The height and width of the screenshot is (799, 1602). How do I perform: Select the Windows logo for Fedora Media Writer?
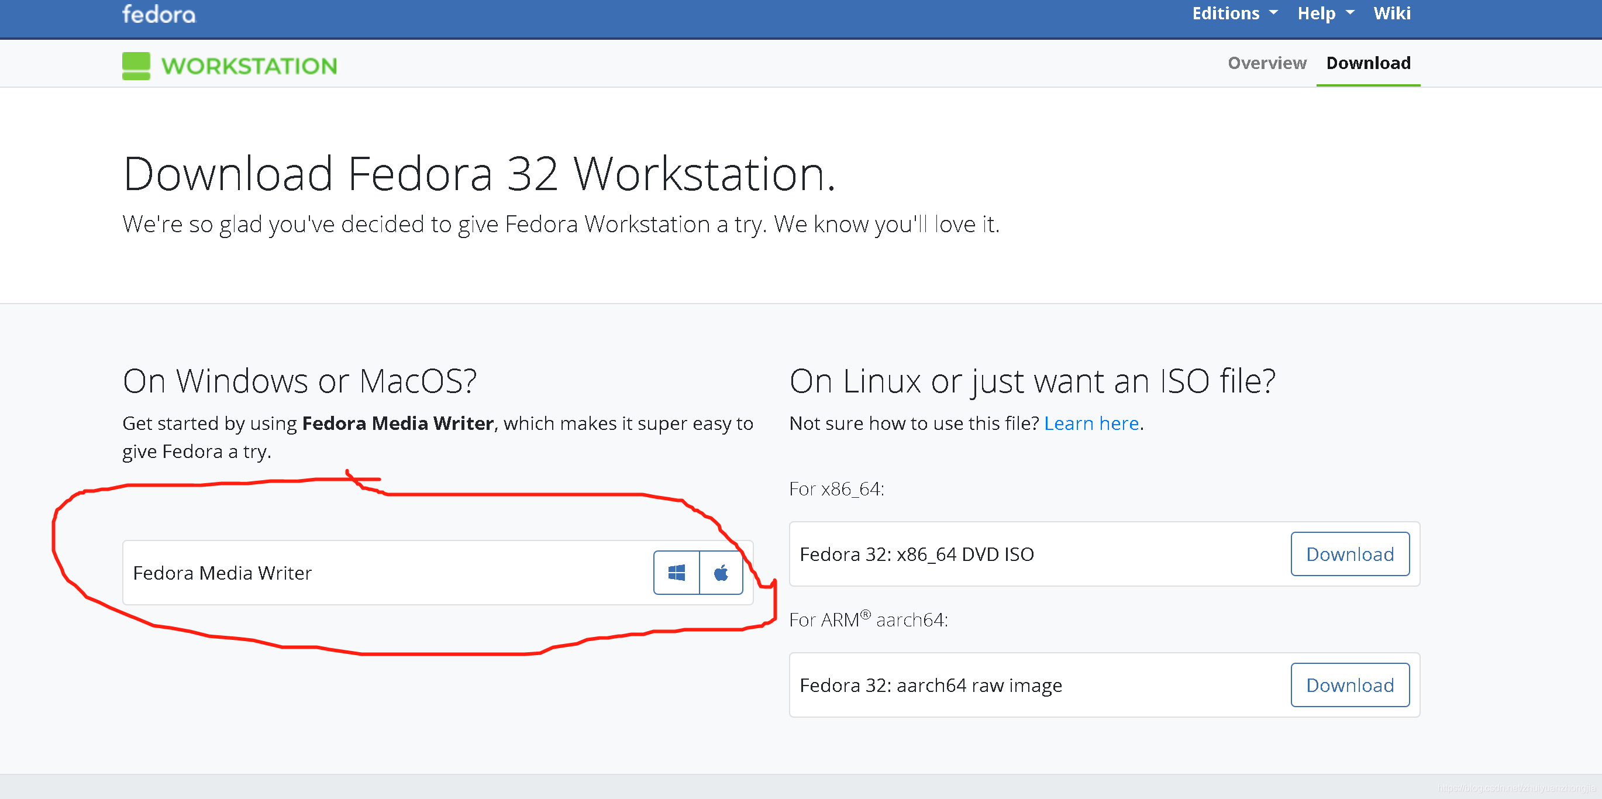(676, 572)
